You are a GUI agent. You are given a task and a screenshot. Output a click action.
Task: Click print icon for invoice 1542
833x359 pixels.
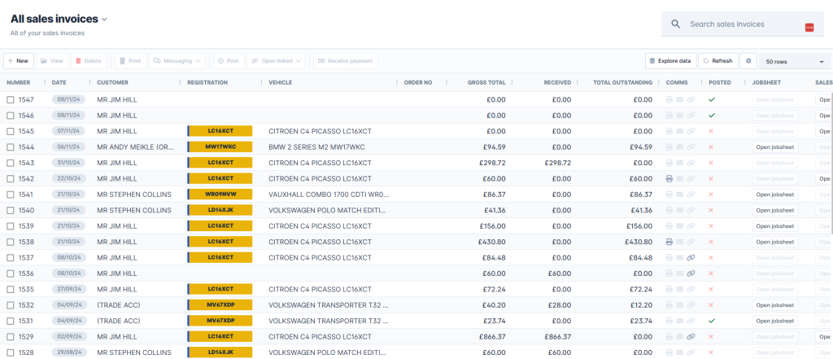pos(669,179)
